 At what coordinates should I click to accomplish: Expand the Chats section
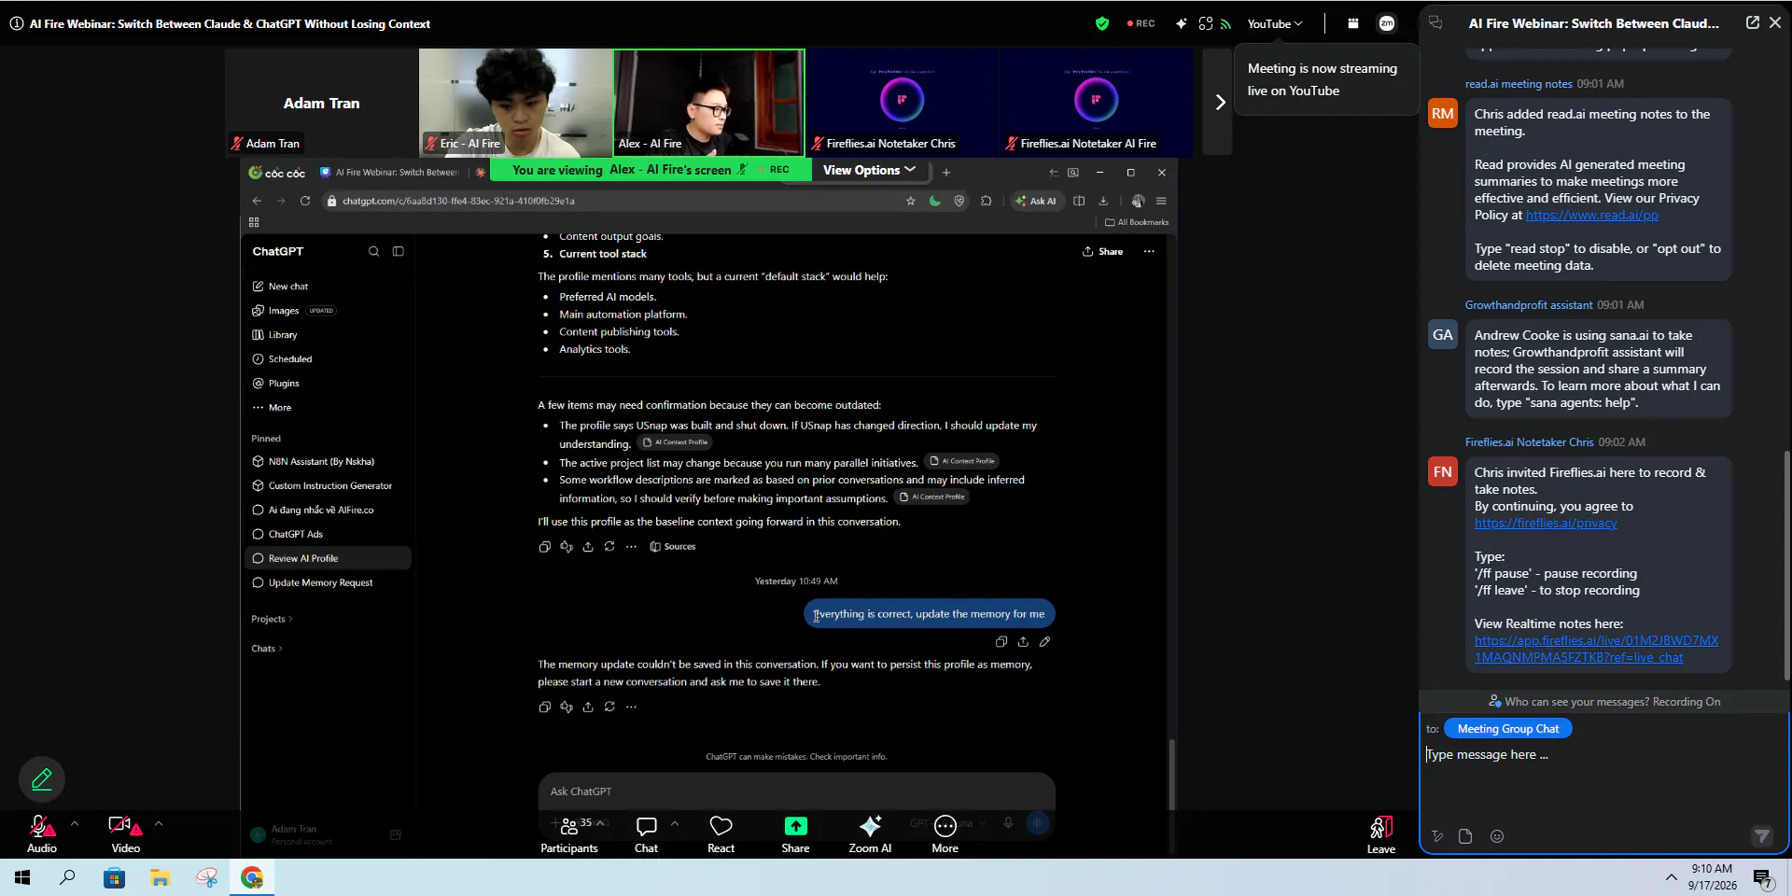click(267, 649)
